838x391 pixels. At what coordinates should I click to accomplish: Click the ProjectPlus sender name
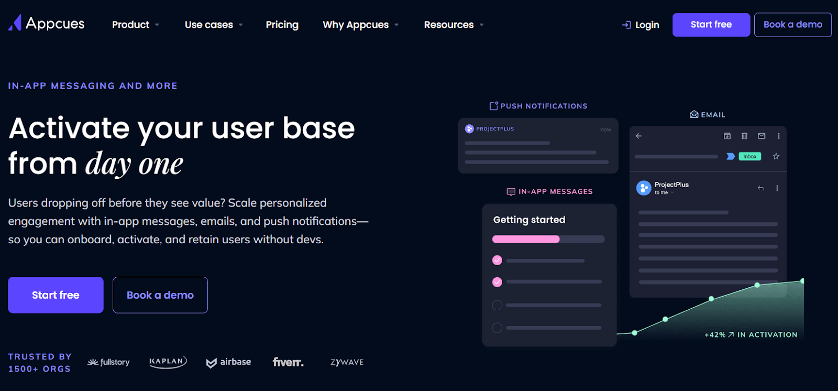pyautogui.click(x=671, y=184)
